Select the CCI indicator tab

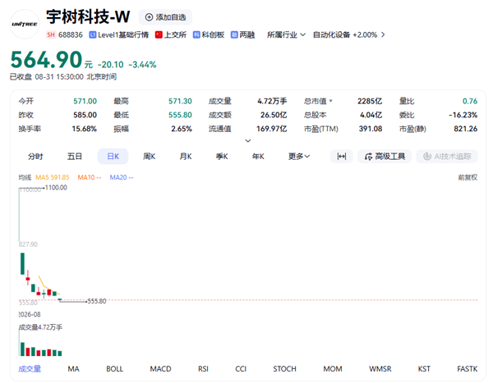[x=241, y=369]
